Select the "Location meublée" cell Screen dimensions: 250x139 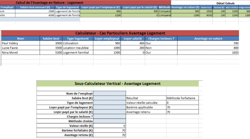click(x=77, y=48)
